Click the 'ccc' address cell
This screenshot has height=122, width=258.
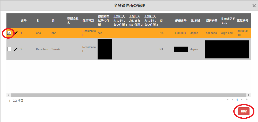pyautogui.click(x=100, y=33)
